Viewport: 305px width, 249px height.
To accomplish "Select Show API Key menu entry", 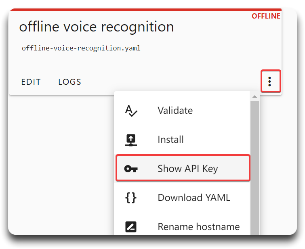I will click(x=183, y=168).
